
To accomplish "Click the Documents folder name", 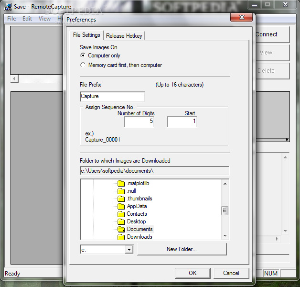I will click(140, 229).
